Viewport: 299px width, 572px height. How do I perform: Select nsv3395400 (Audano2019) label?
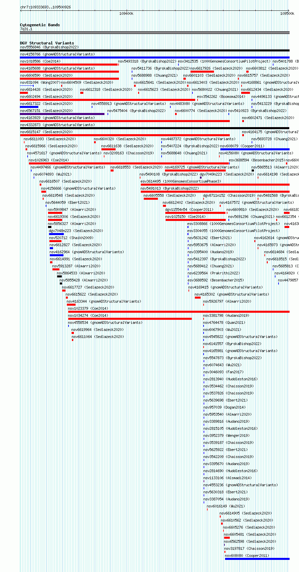tap(211, 252)
